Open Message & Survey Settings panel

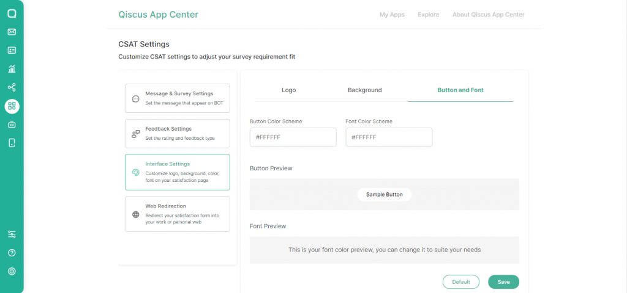tap(178, 98)
